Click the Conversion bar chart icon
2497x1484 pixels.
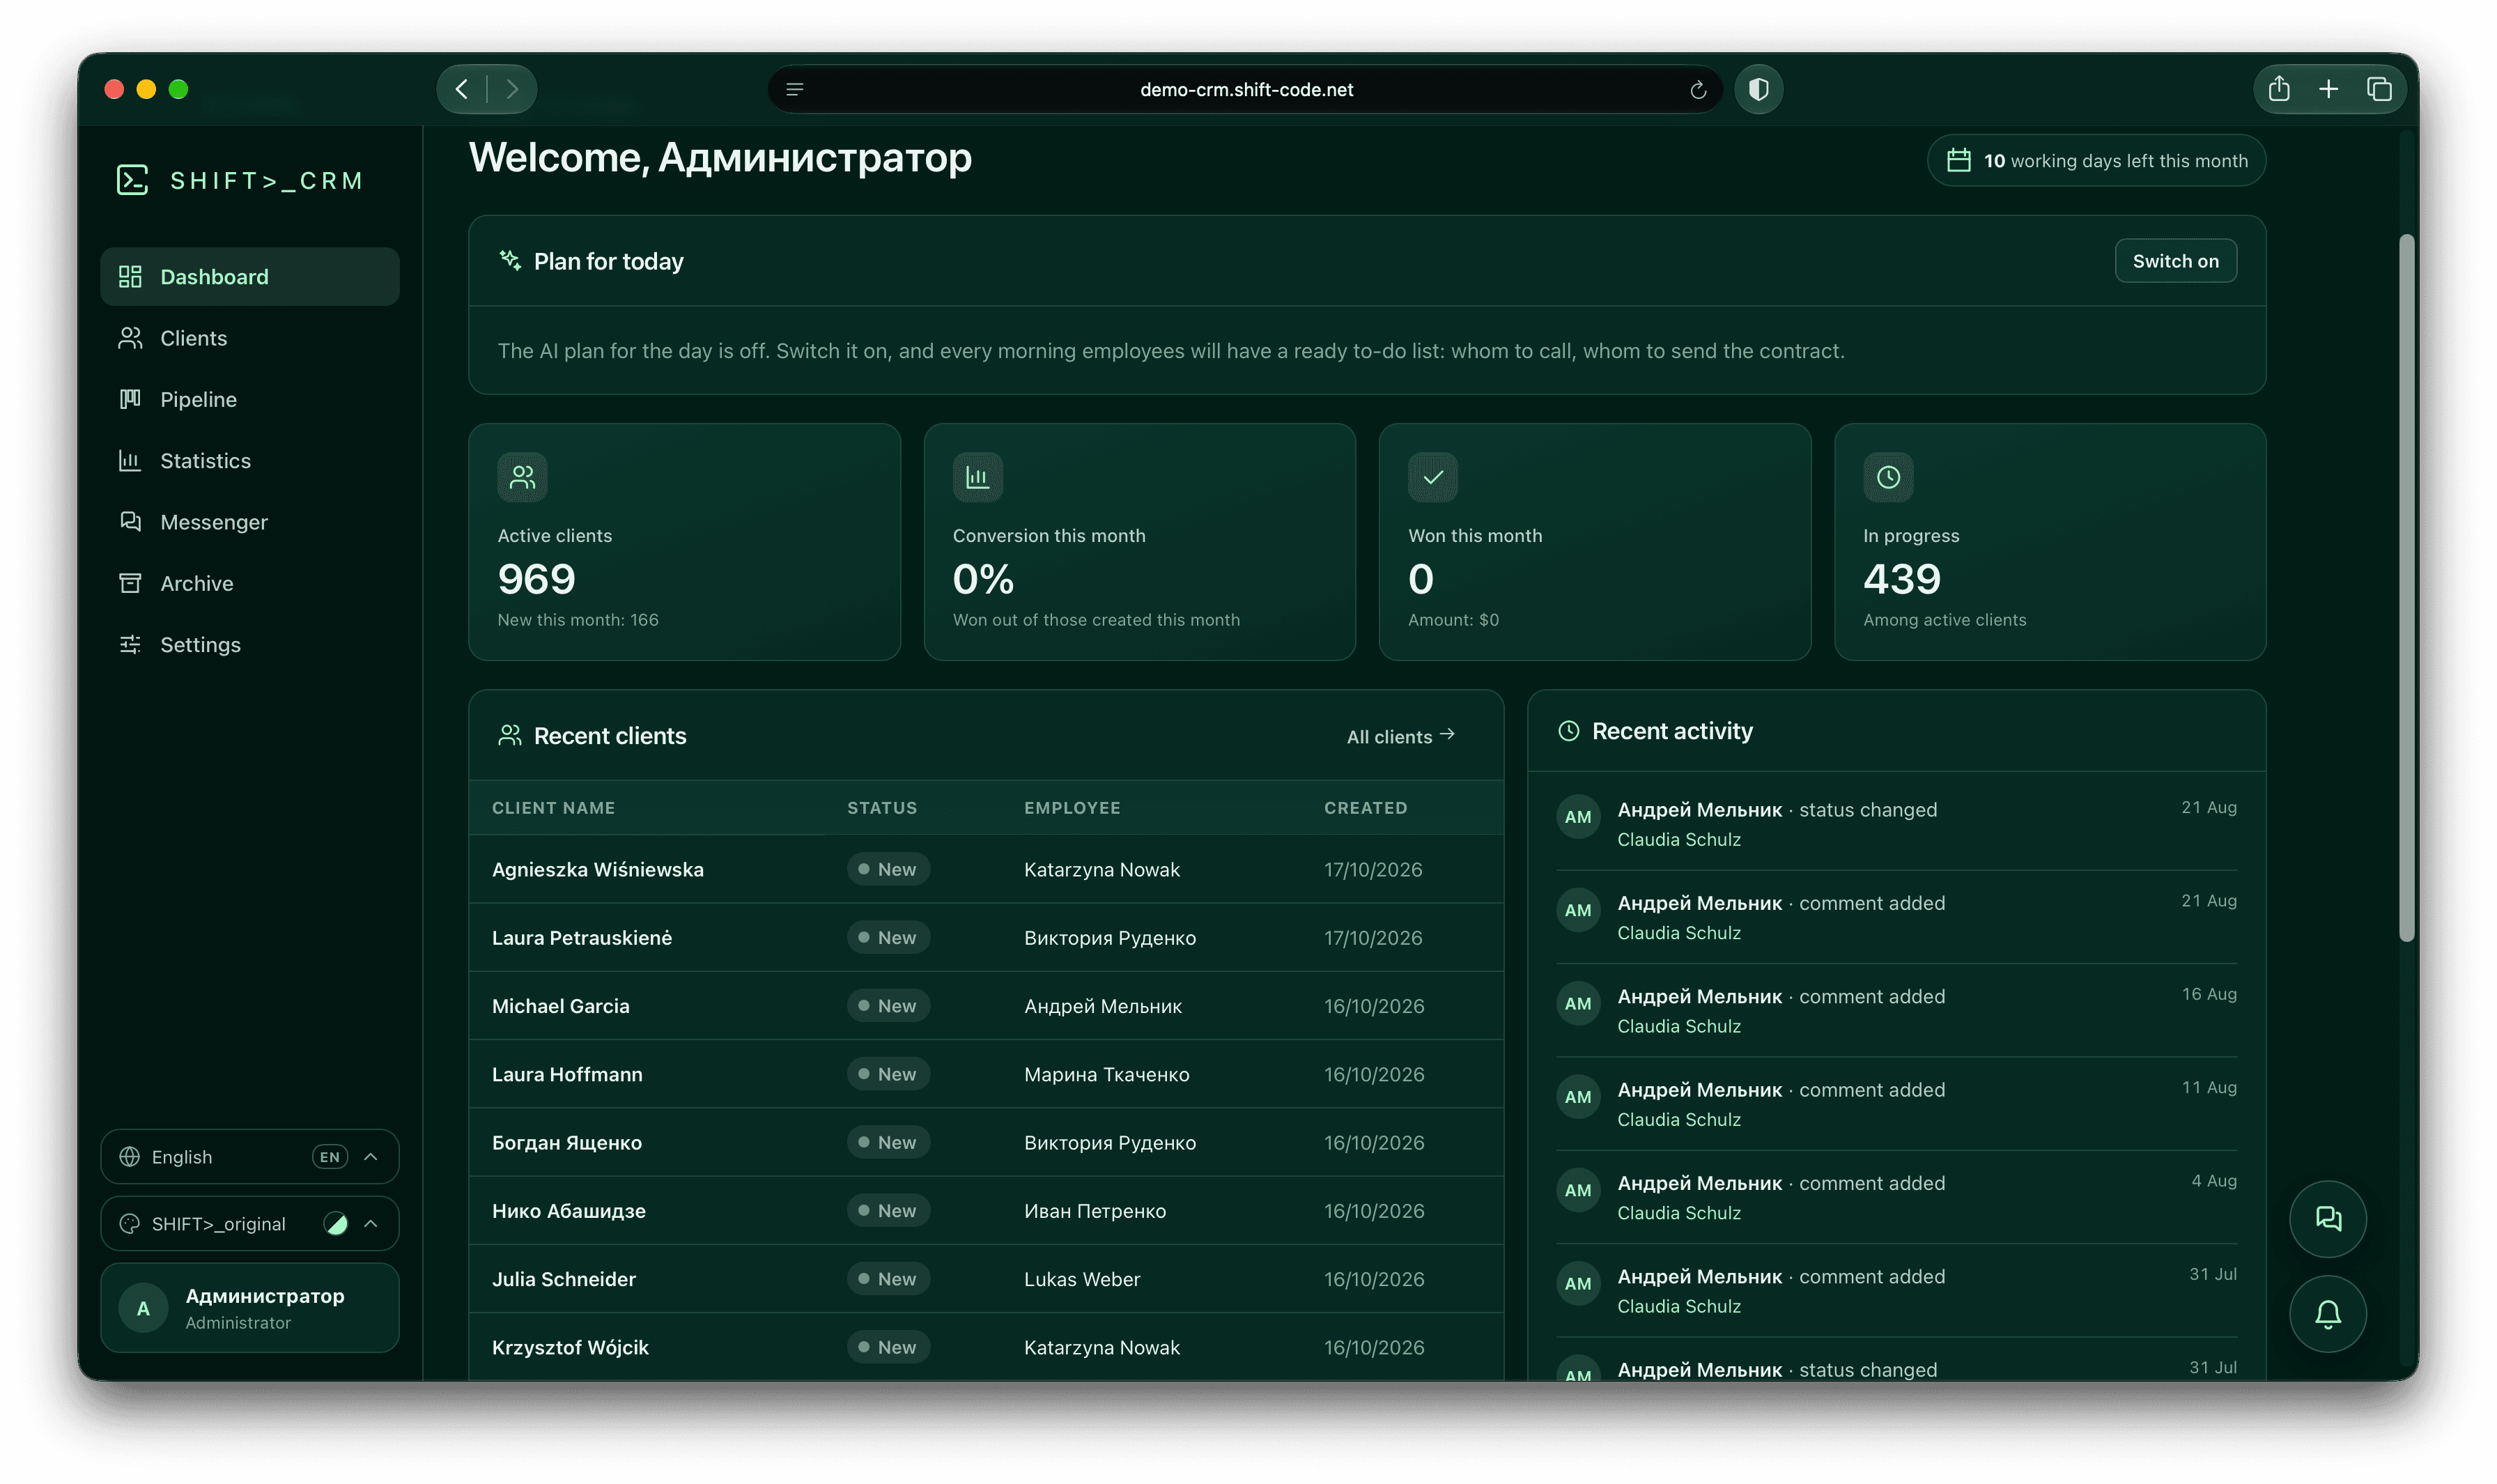[x=977, y=477]
